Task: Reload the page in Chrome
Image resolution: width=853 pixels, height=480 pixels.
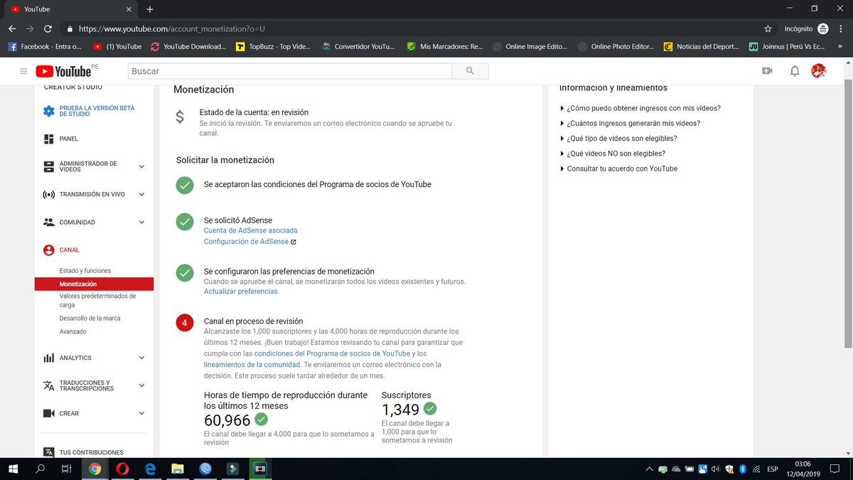Action: pos(48,29)
